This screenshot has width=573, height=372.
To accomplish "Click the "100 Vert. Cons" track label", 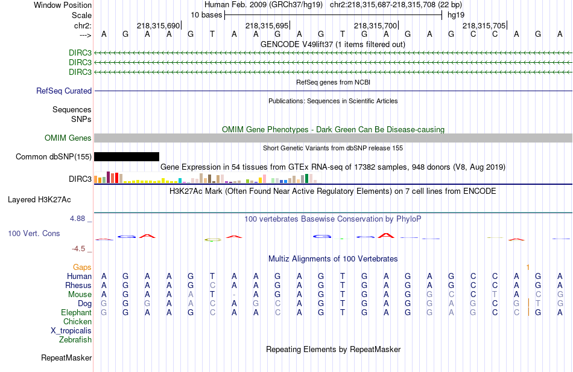I will [x=34, y=233].
